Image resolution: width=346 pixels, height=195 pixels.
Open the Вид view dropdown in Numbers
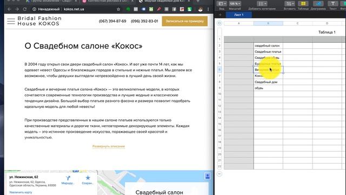point(222,4)
